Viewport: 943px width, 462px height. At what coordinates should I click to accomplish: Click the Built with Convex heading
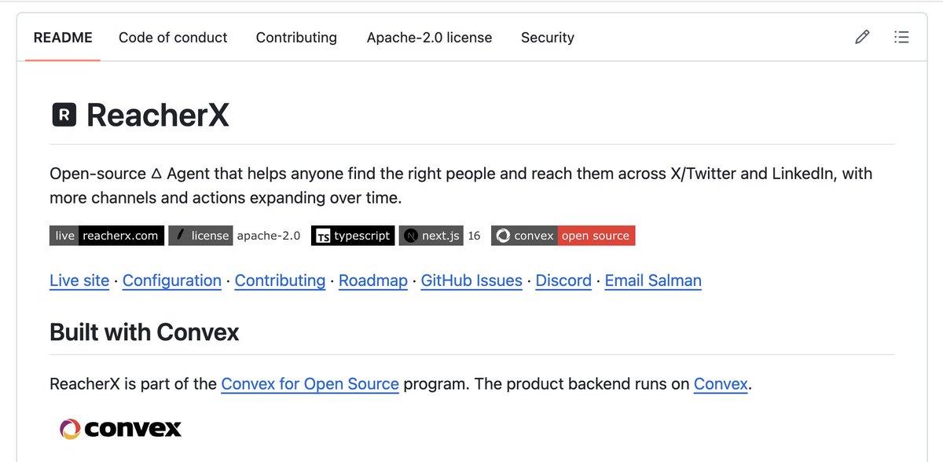point(144,332)
